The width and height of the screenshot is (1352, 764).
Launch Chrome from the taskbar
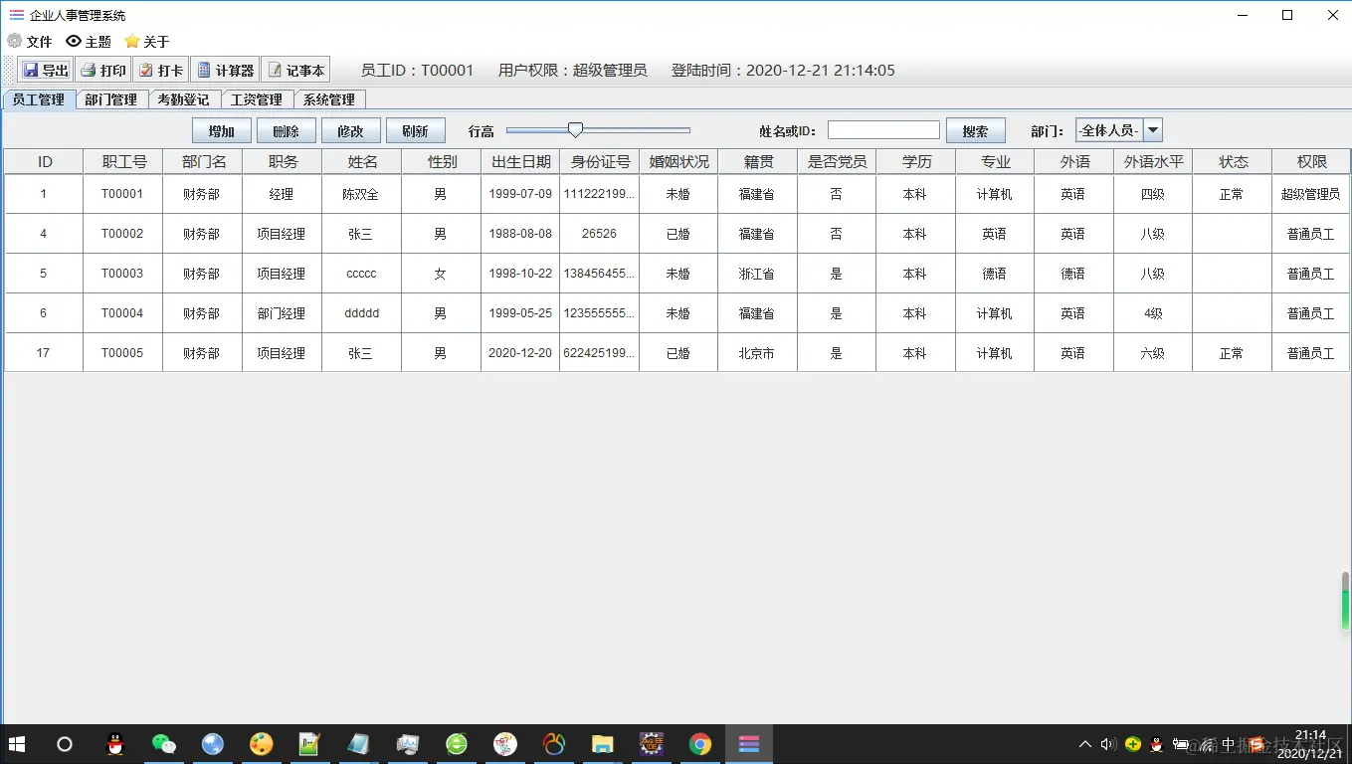[699, 743]
